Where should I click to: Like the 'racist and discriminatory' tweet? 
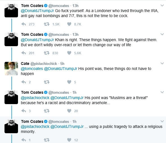69,111
